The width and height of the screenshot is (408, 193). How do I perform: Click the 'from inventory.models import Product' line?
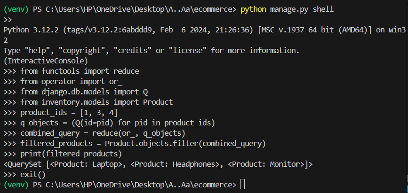96,102
